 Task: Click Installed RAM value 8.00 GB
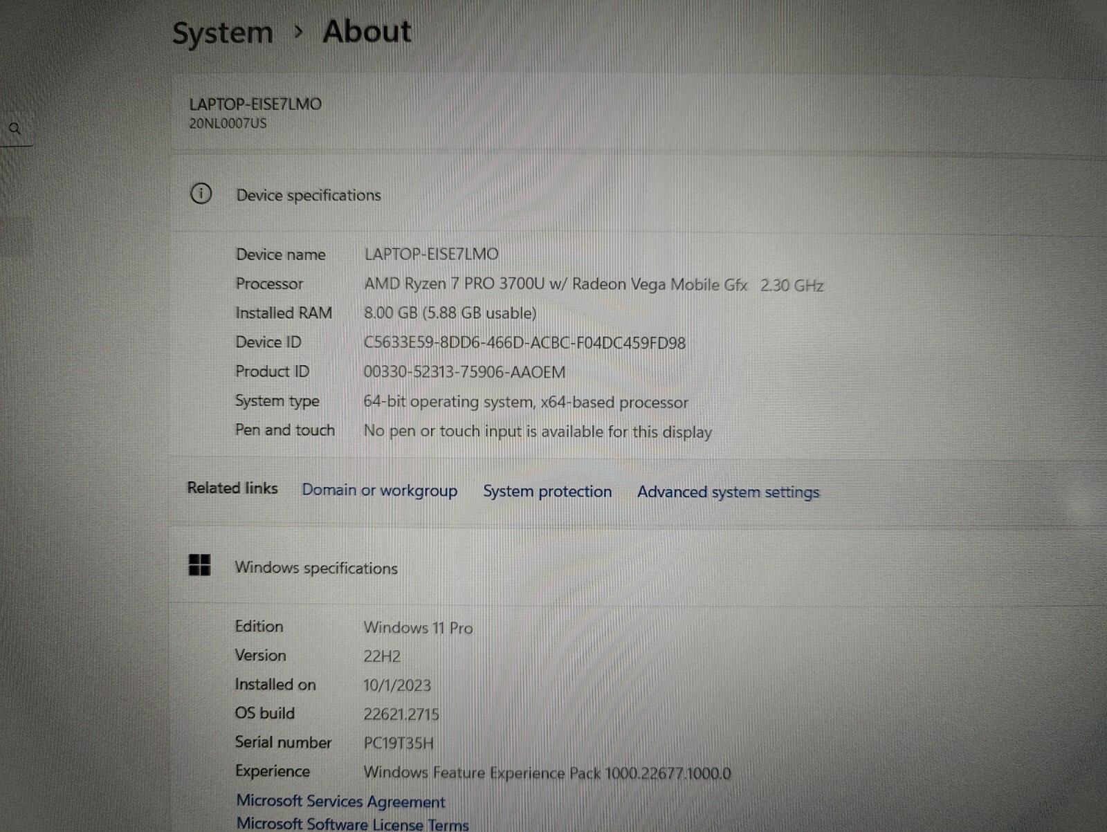point(450,313)
